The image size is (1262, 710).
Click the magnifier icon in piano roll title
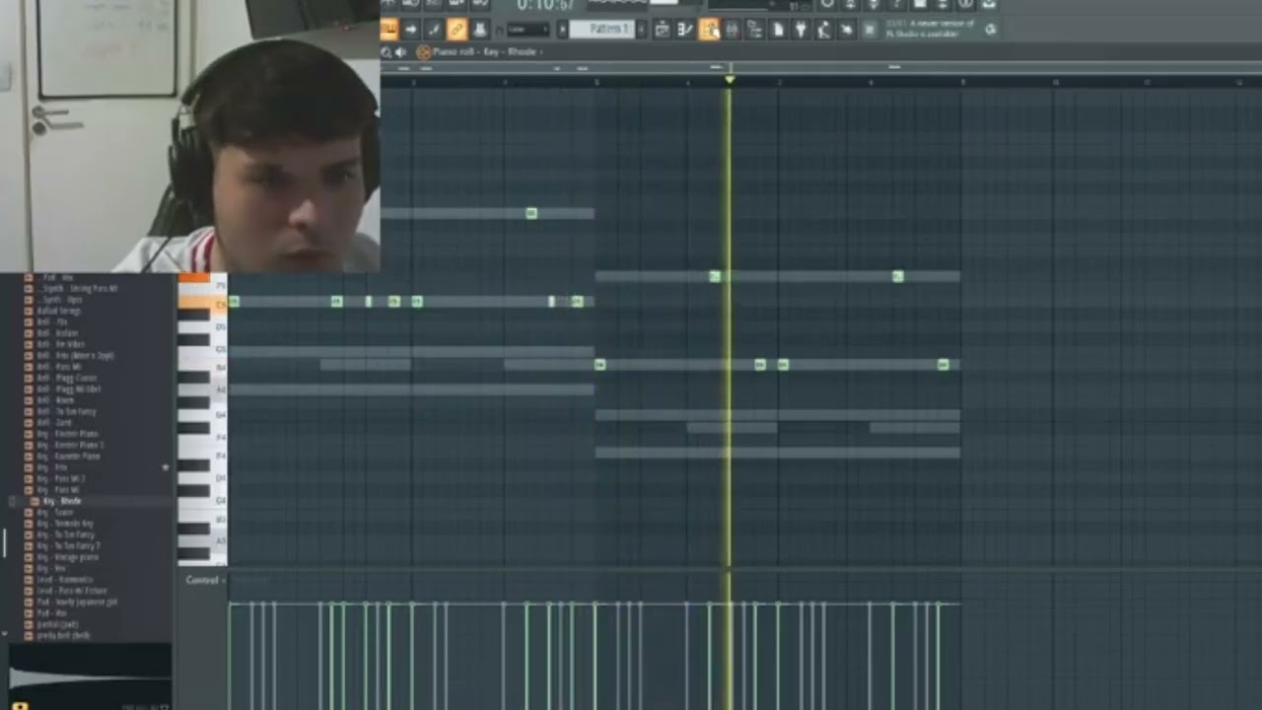pos(386,51)
